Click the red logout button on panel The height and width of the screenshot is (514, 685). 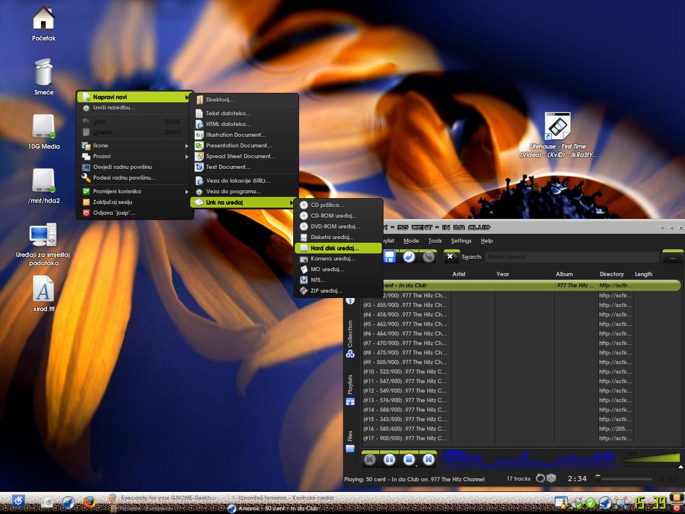[x=677, y=507]
